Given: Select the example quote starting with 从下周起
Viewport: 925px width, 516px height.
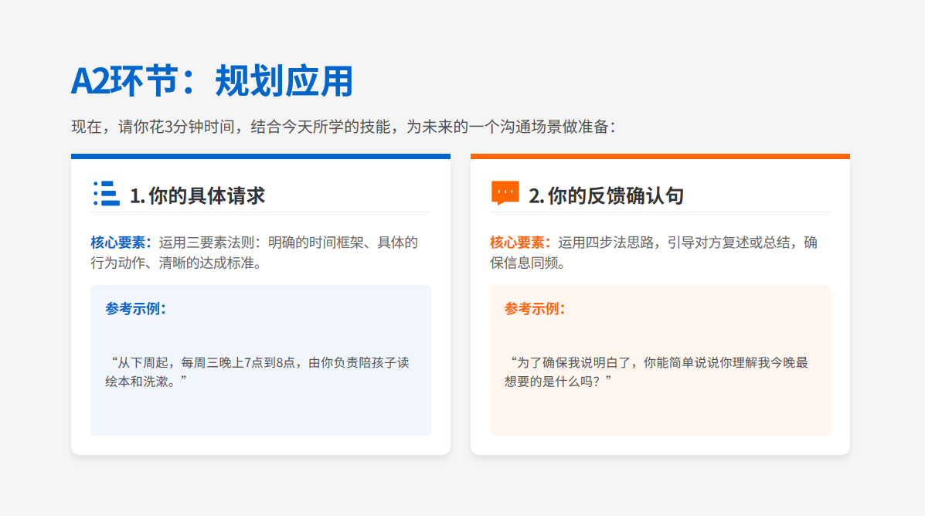Looking at the screenshot, I should 260,372.
